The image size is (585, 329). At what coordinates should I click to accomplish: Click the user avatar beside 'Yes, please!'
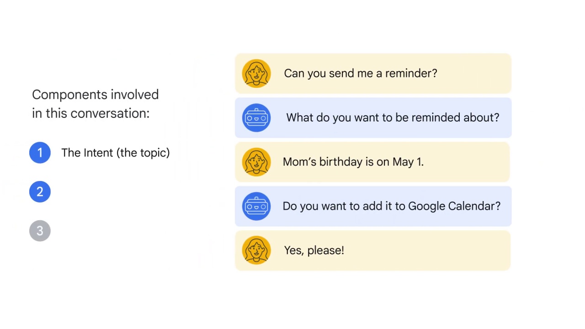pos(256,250)
